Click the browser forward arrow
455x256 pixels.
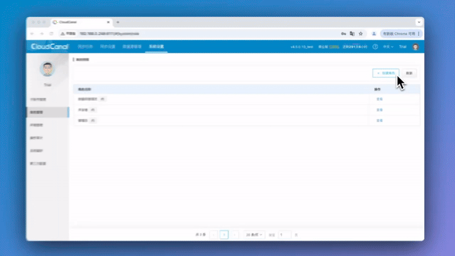click(x=42, y=34)
